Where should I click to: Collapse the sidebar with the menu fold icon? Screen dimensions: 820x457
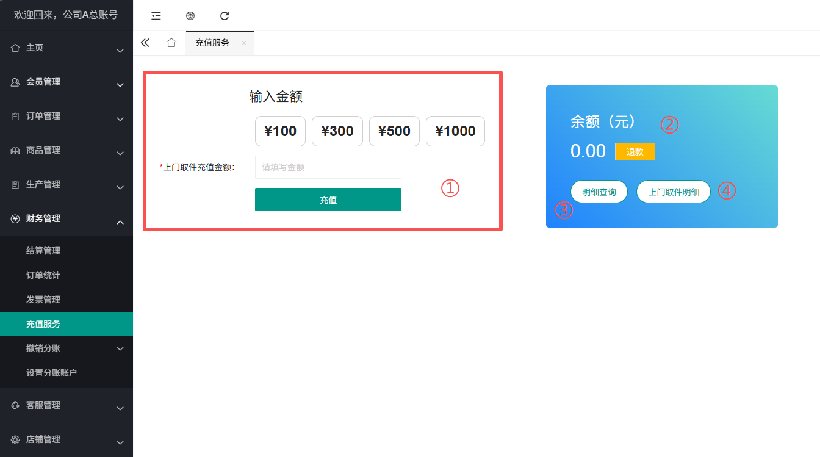pos(156,16)
